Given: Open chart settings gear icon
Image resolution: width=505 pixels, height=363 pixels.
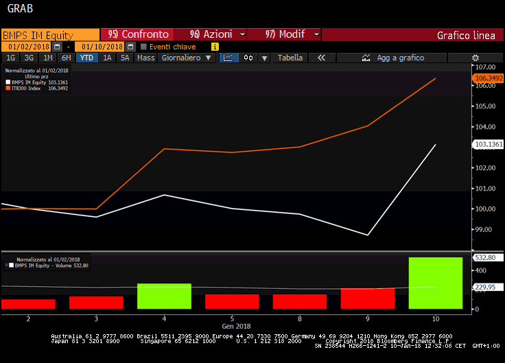Looking at the screenshot, I should click(475, 58).
